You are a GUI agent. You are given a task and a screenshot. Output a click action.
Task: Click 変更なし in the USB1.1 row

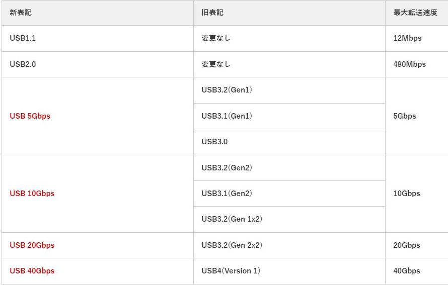click(216, 38)
